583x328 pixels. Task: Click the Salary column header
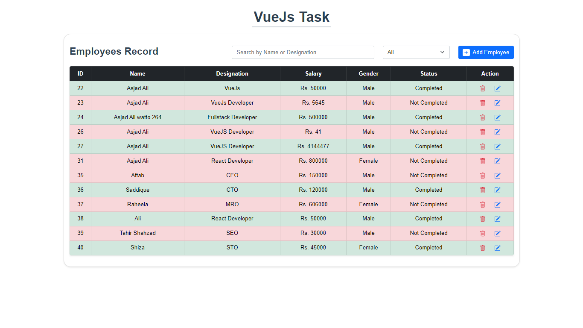pyautogui.click(x=313, y=73)
